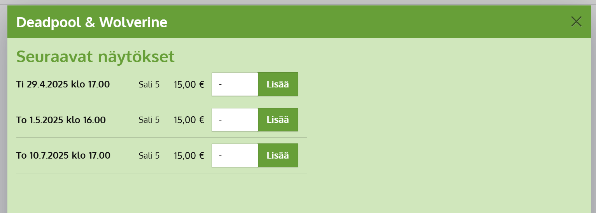This screenshot has width=596, height=213.
Task: Click the To 10.7.2025 klo 17.00 showtime text
Action: coord(63,156)
